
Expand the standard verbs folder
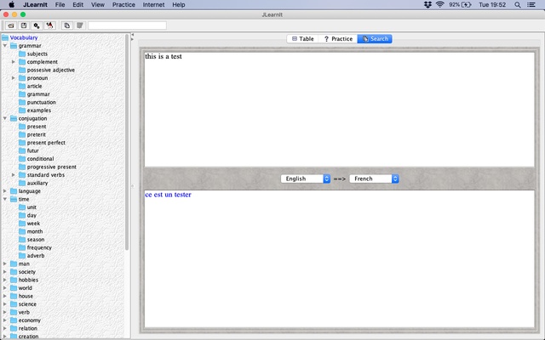[x=14, y=175]
